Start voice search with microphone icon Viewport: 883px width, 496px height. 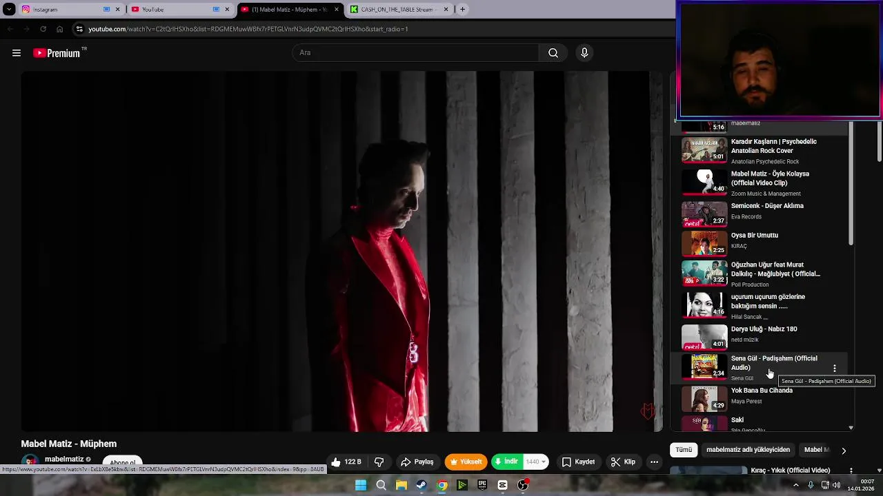(584, 53)
